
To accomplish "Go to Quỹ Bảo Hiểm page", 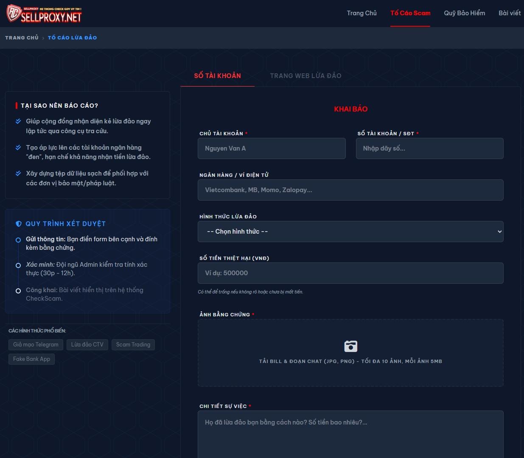I will click(x=464, y=13).
